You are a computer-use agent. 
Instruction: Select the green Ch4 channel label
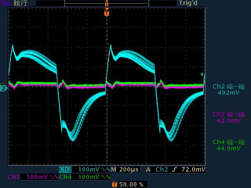click(65, 177)
